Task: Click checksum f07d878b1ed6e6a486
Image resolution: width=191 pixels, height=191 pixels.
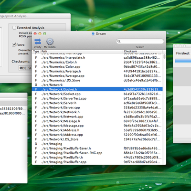Action: tap(142, 149)
